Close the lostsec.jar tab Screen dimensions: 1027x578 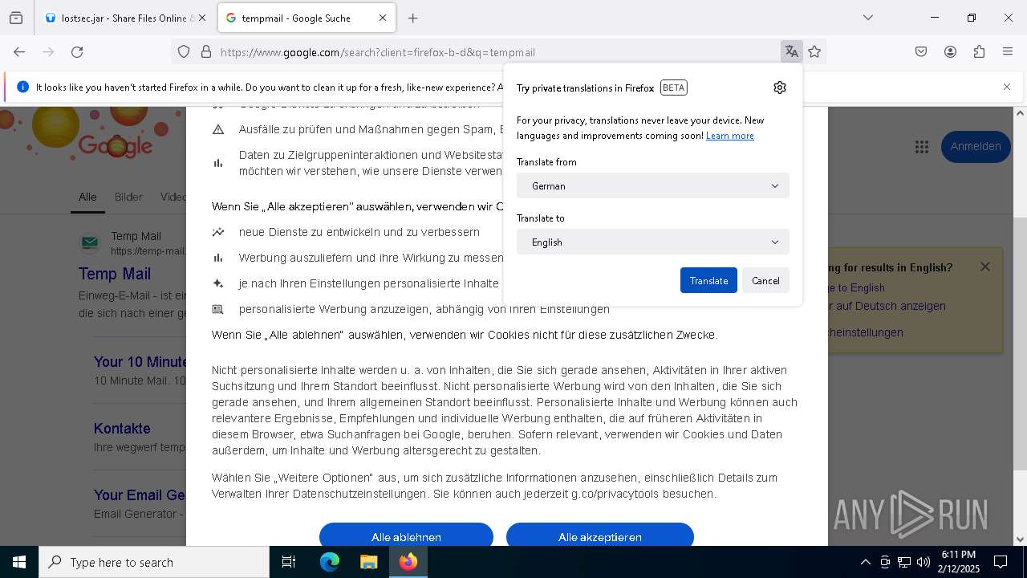(x=201, y=18)
